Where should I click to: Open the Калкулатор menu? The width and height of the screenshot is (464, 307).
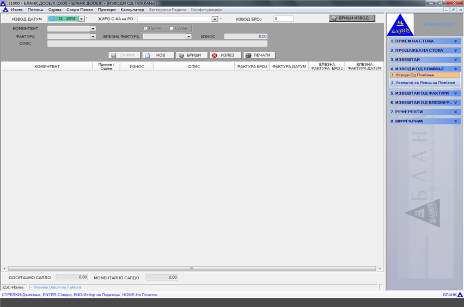(x=132, y=10)
